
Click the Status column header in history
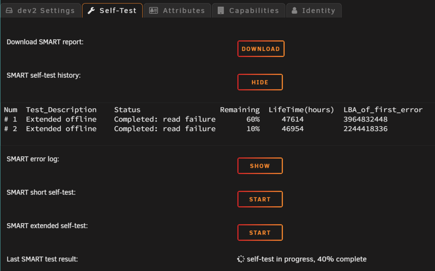click(x=127, y=110)
